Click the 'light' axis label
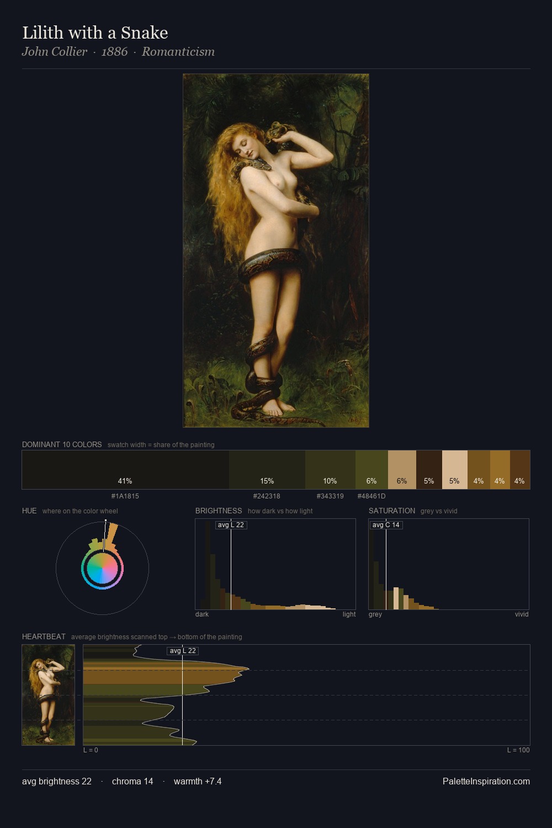Image resolution: width=552 pixels, height=828 pixels. 349,614
